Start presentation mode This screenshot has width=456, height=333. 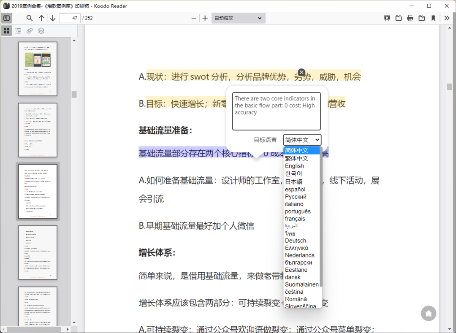pos(387,18)
